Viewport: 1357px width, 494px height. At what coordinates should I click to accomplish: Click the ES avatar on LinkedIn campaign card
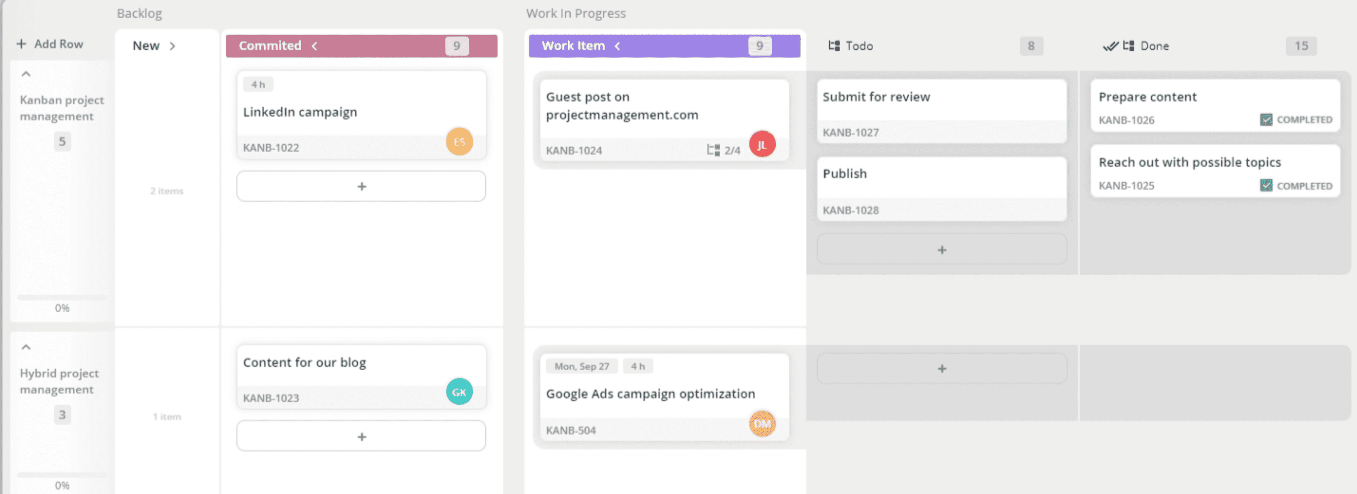(x=459, y=141)
